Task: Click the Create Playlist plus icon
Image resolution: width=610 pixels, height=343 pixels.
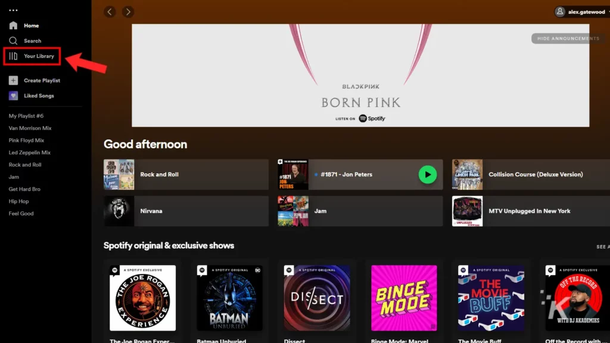Action: click(x=13, y=80)
